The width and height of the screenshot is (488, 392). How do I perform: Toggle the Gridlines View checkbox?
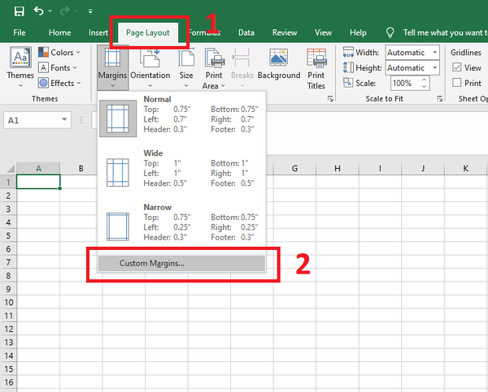(x=457, y=67)
